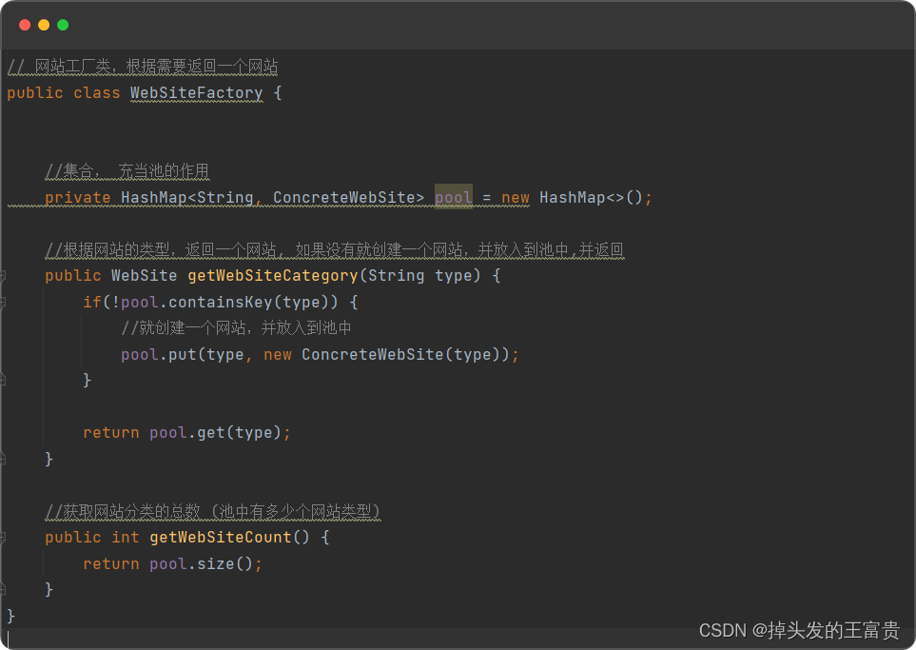Screen dimensions: 916x650
Task: Click the yellow minimize dot in title bar
Action: point(44,25)
